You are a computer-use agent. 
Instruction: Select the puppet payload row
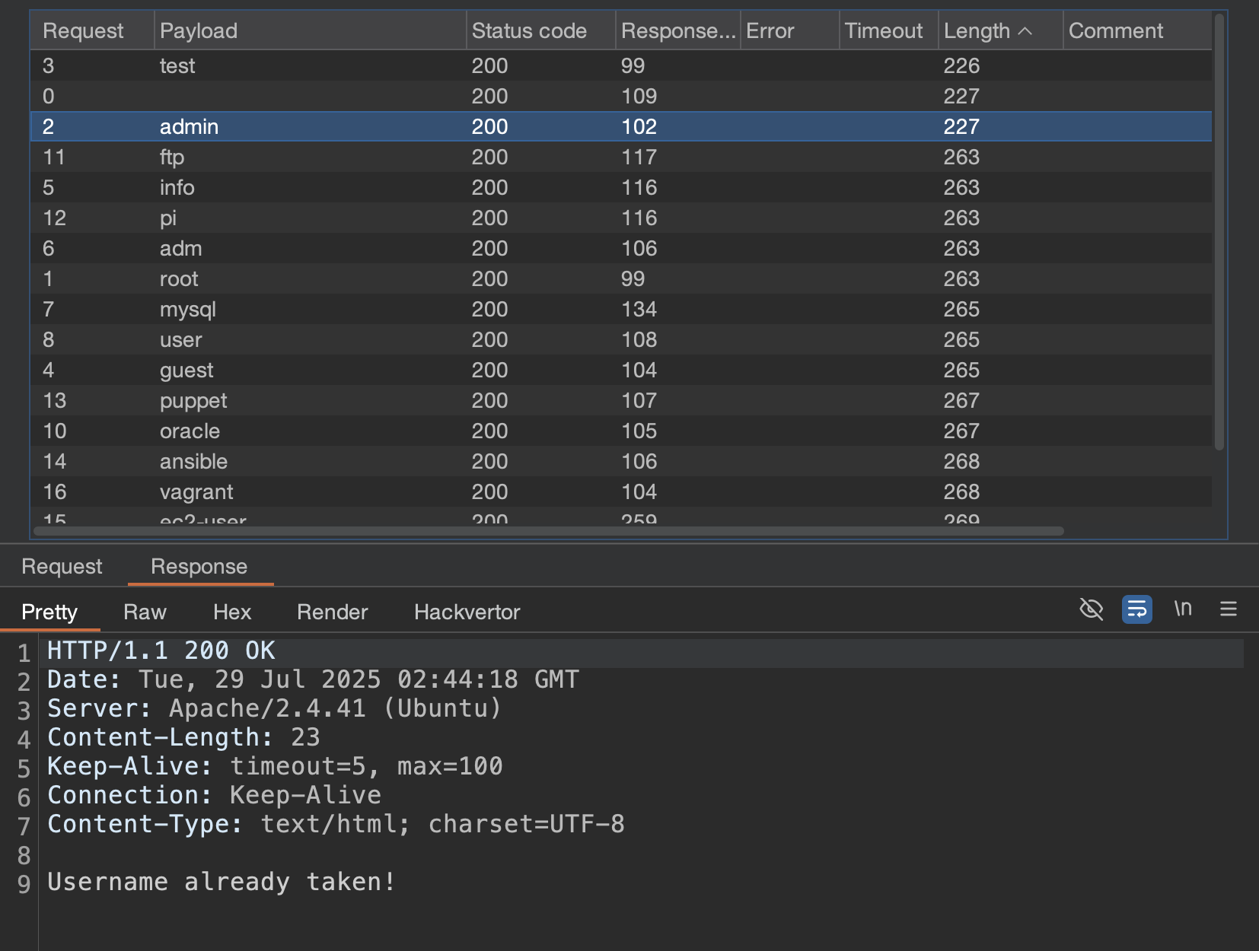click(x=621, y=400)
